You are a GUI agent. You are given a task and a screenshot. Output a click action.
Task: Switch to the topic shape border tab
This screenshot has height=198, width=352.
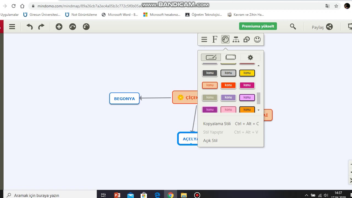231,57
